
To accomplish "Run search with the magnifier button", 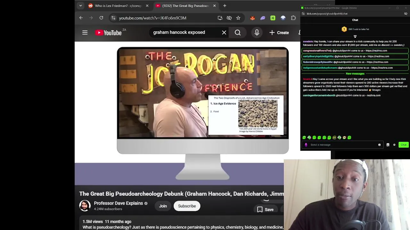I will click(238, 33).
